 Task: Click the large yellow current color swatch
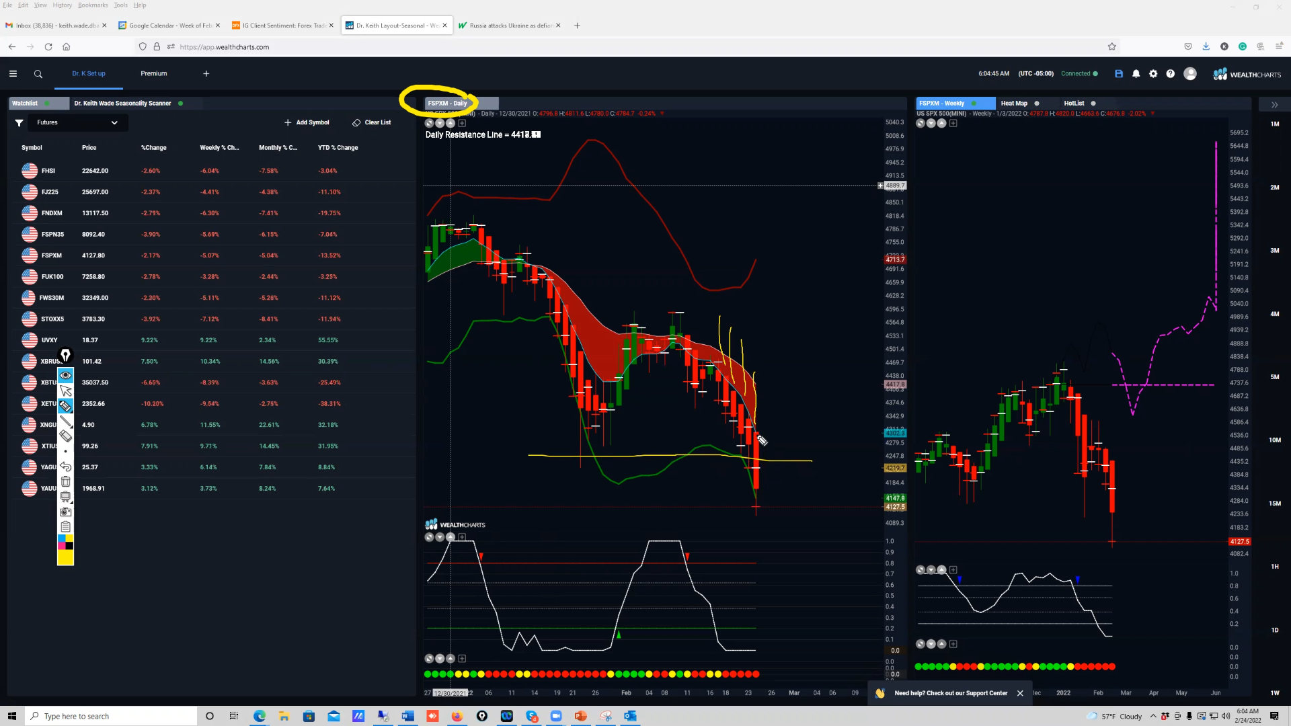pos(65,557)
